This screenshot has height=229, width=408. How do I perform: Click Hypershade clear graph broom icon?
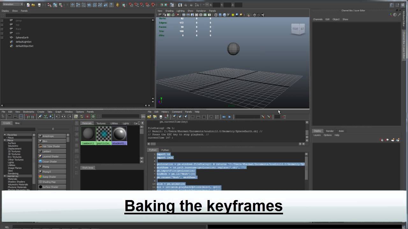pyautogui.click(x=40, y=117)
